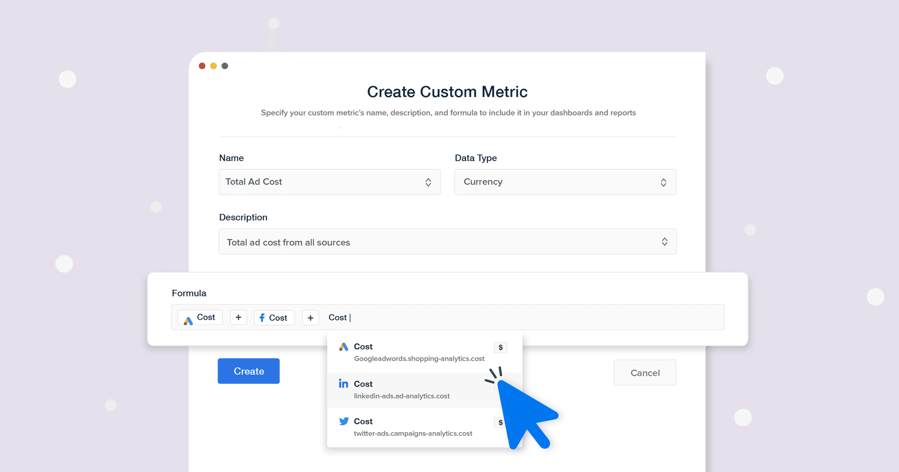
Task: Click the 'Specify your custom metric's name' subtitle
Action: tap(448, 113)
